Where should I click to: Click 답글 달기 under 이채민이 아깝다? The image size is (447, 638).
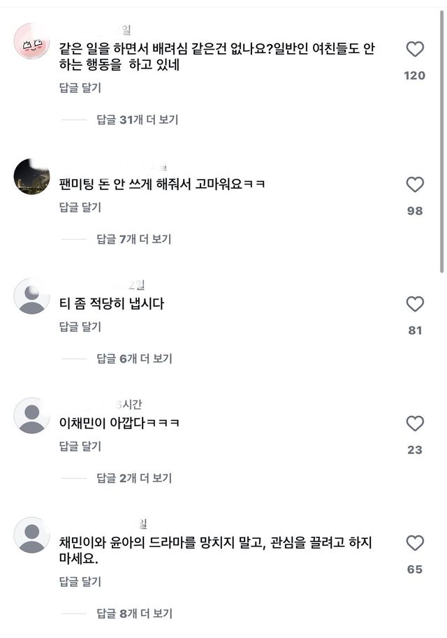click(80, 446)
